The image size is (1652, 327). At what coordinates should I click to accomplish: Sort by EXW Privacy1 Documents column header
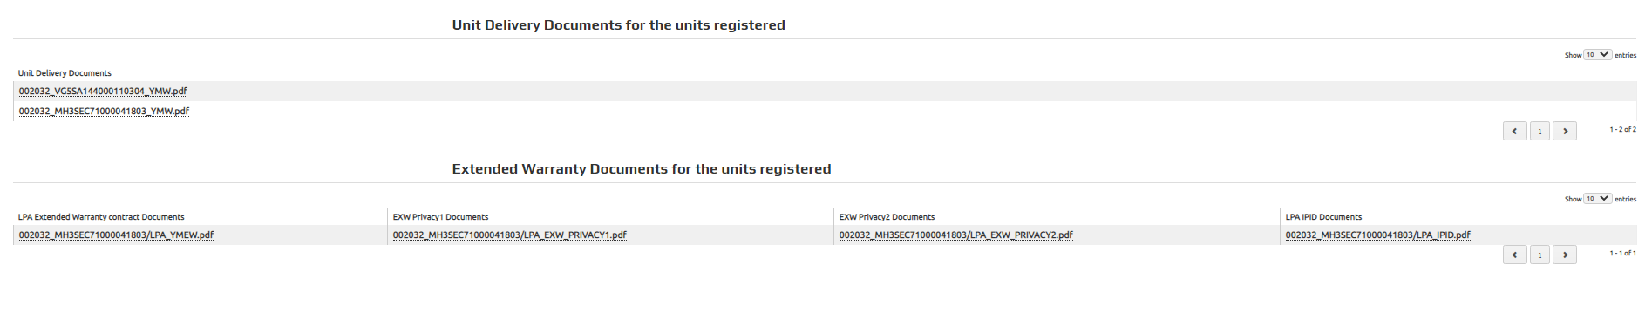(440, 217)
